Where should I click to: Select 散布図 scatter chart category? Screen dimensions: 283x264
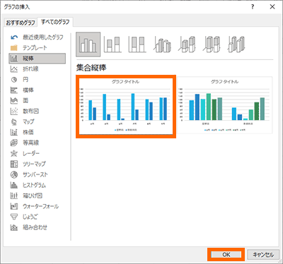pyautogui.click(x=37, y=111)
